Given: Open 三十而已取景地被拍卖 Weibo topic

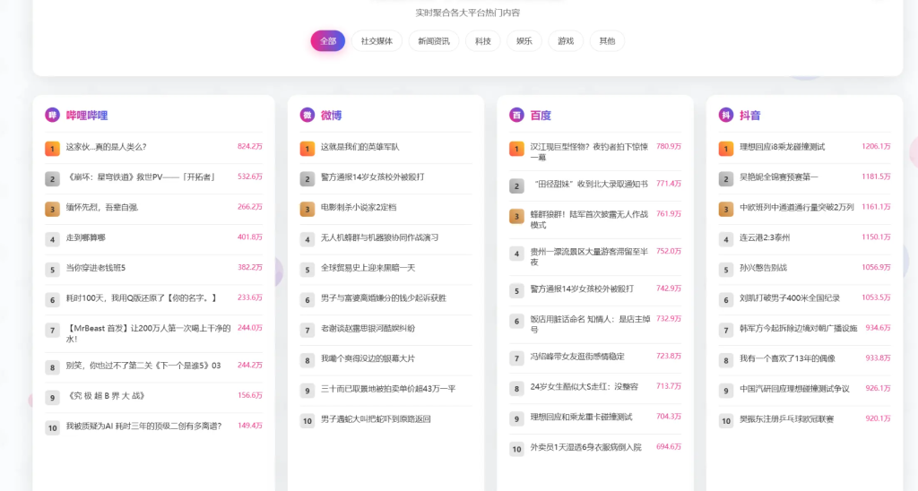Looking at the screenshot, I should 387,389.
